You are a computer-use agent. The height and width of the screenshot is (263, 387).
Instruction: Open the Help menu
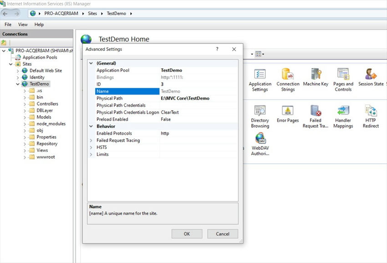click(39, 25)
